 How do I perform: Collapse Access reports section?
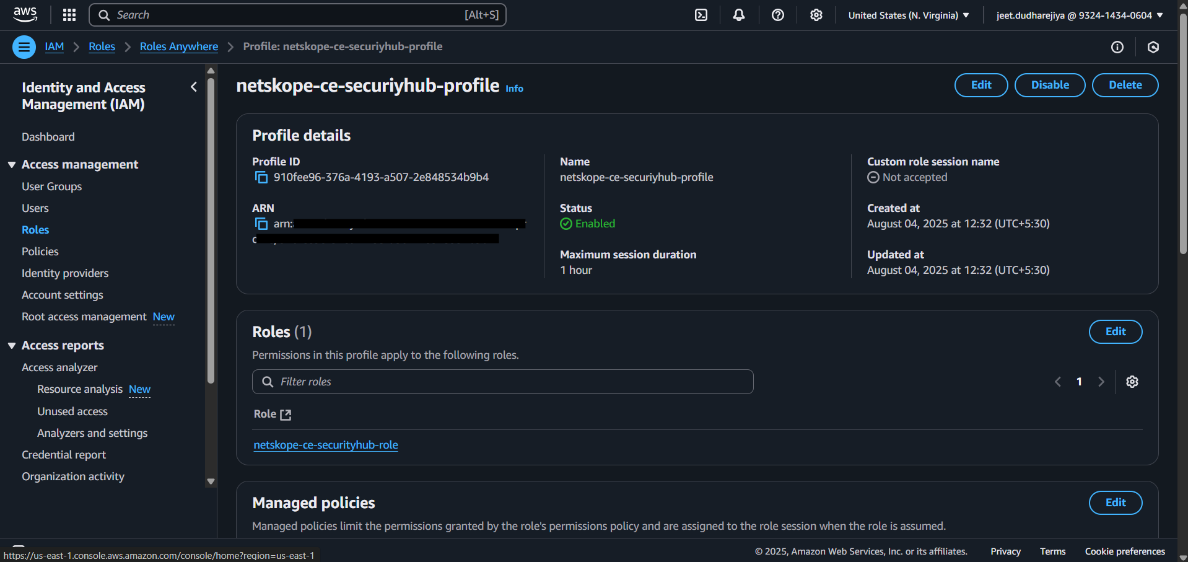pos(12,346)
